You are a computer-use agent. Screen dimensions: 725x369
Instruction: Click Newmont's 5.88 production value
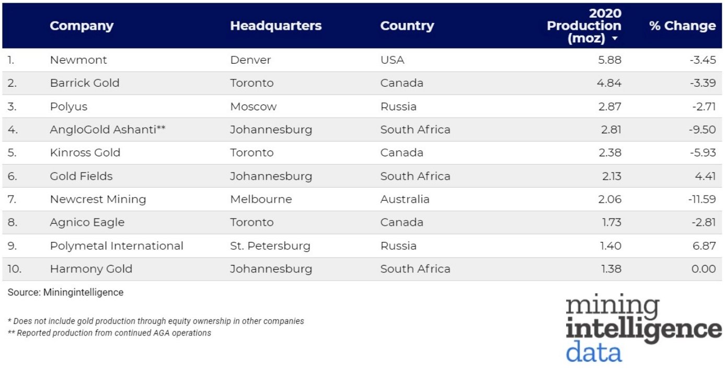pos(611,60)
